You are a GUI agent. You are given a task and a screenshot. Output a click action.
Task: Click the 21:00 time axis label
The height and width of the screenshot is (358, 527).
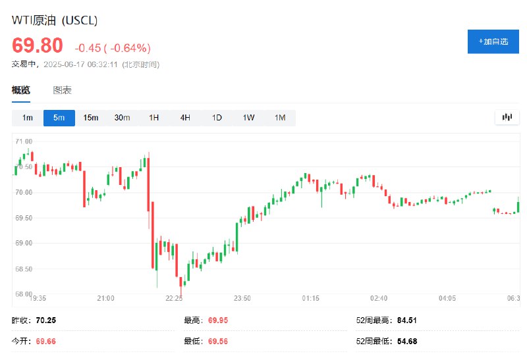[x=105, y=298]
